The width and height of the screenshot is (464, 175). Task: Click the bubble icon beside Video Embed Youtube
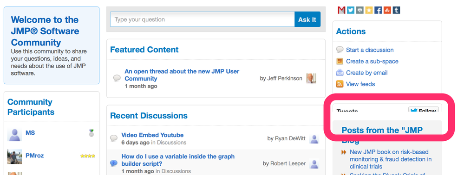click(x=114, y=138)
